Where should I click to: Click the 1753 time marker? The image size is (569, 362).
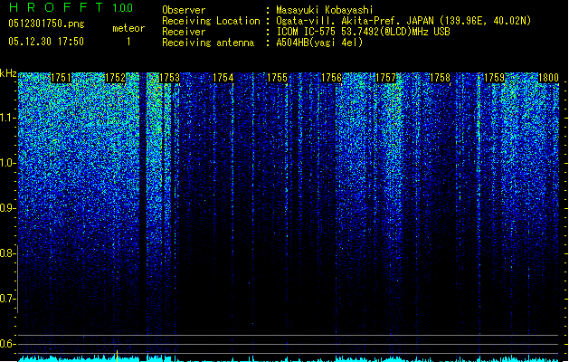[x=169, y=78]
